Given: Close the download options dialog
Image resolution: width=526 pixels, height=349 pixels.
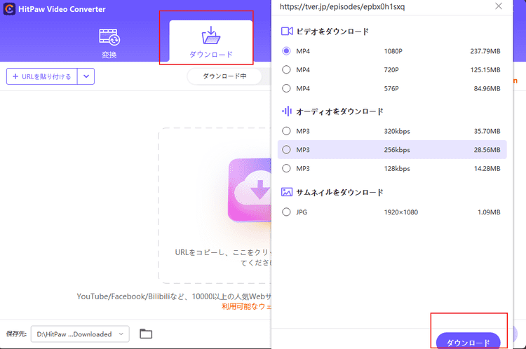Looking at the screenshot, I should 499,6.
